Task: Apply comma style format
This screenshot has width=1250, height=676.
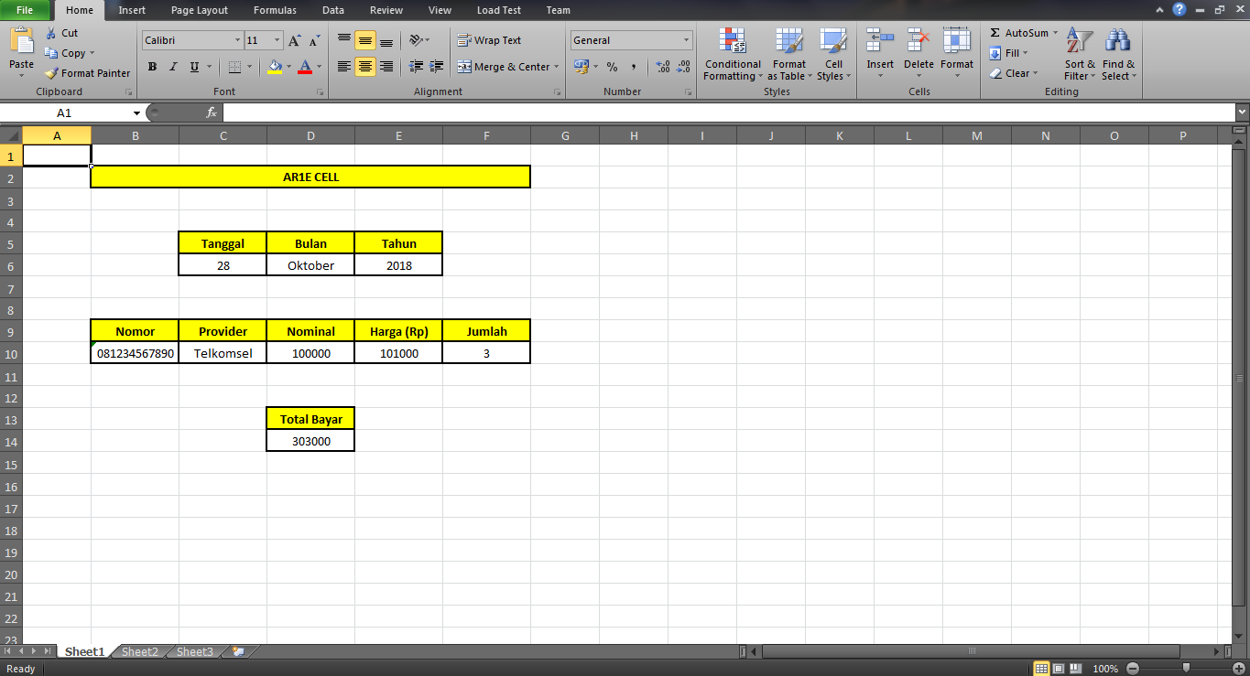Action: pos(633,67)
